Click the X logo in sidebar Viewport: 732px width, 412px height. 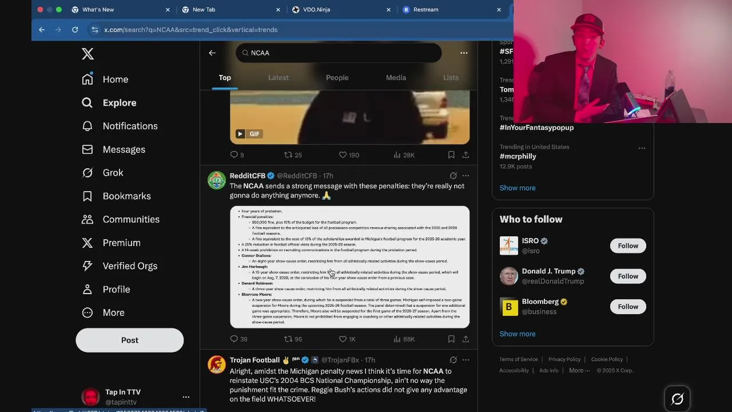pos(87,54)
